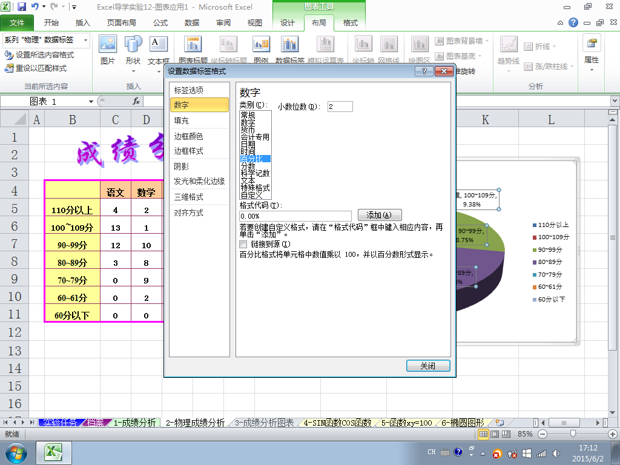The image size is (620, 465).
Task: Open the 图表标题 chart title options
Action: (x=193, y=50)
